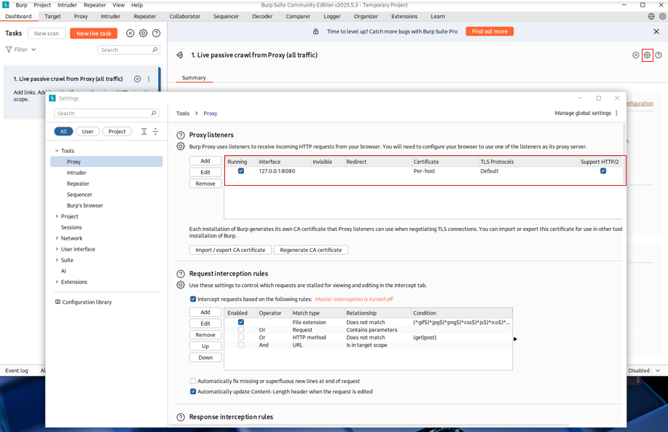Click the Find out more button
This screenshot has width=668, height=432.
(490, 31)
